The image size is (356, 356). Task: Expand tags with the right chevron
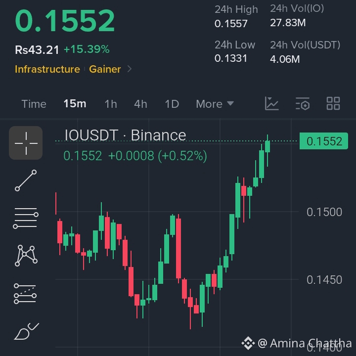(x=130, y=69)
